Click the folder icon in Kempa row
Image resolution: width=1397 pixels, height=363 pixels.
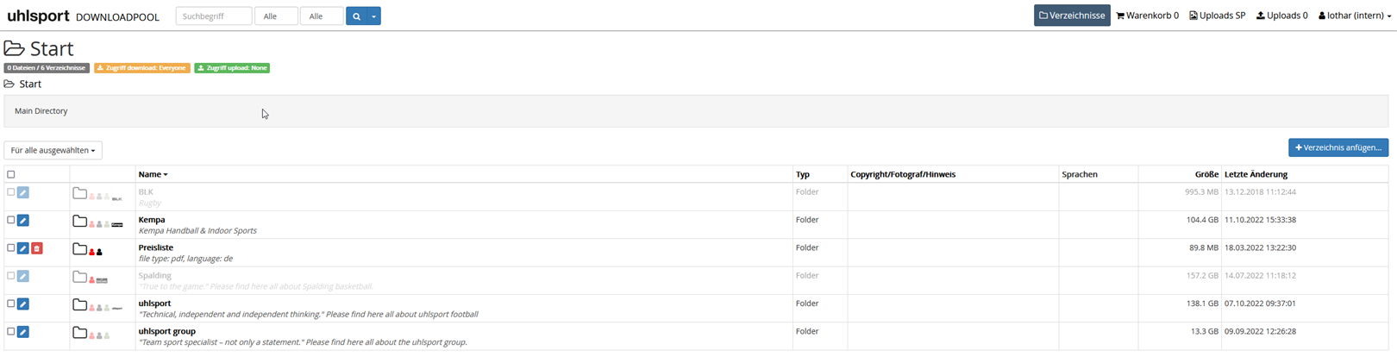[79, 222]
